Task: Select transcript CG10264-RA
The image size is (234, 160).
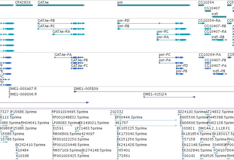Action: click(x=209, y=20)
